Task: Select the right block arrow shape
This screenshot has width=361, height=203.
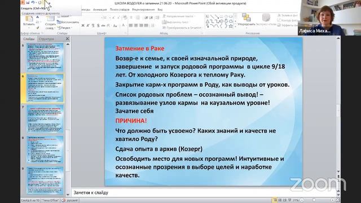Action: [221, 21]
